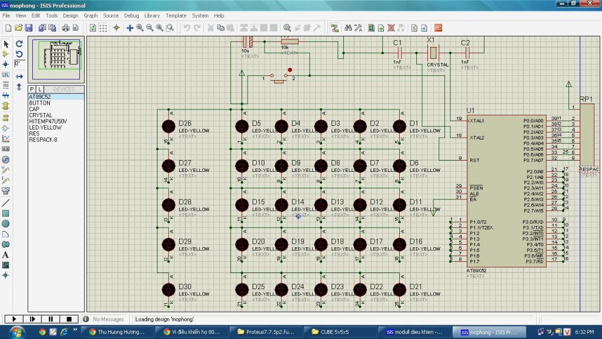The width and height of the screenshot is (602, 339).
Task: Open the Debug menu
Action: [131, 16]
